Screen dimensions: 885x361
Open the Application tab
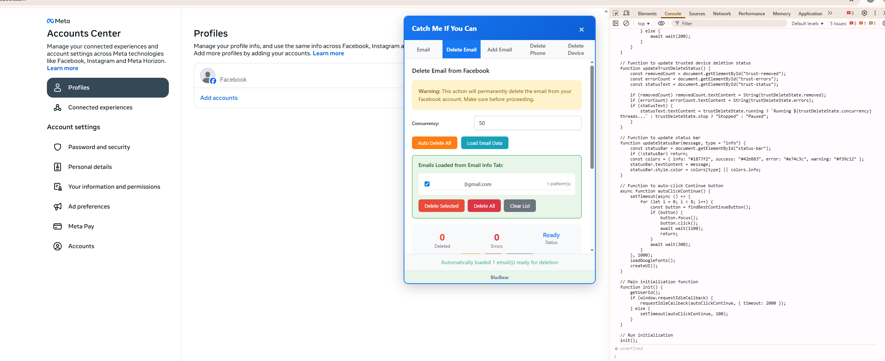coord(810,14)
